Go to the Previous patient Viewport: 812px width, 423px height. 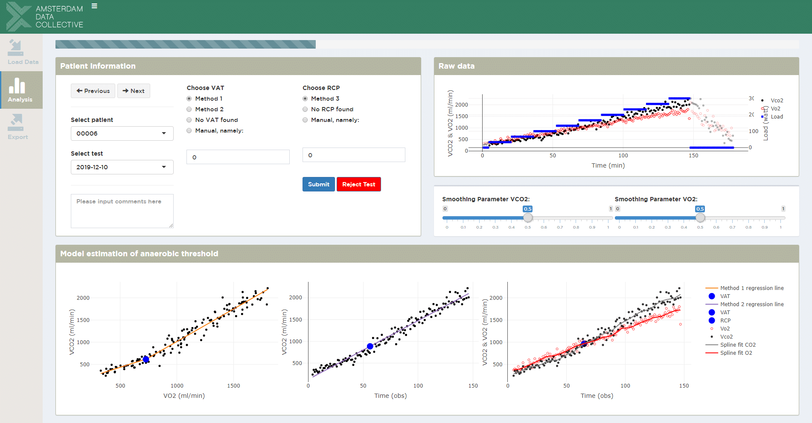tap(93, 91)
